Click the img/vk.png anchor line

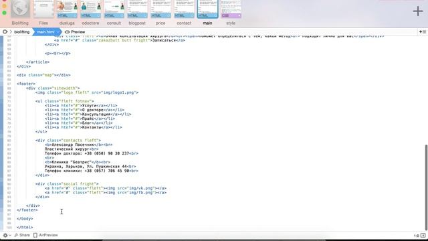coord(106,188)
